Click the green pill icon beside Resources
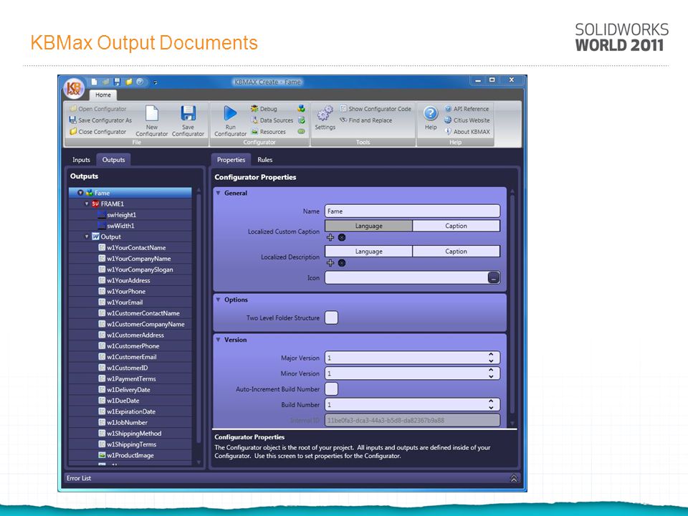Viewport: 688px width, 516px height. (301, 131)
